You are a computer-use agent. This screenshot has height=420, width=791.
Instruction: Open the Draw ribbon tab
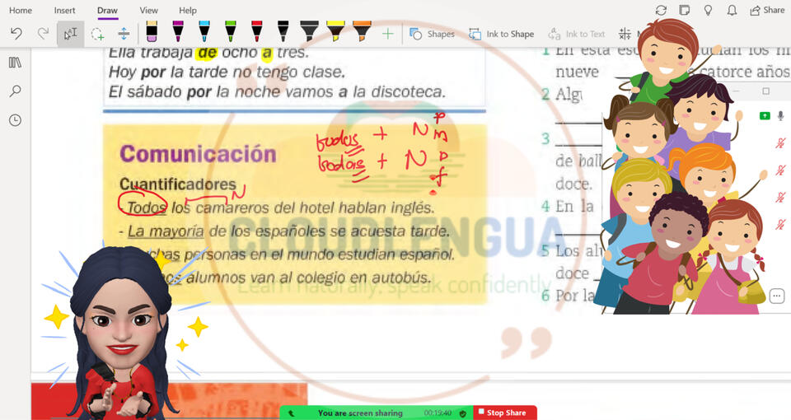[107, 11]
